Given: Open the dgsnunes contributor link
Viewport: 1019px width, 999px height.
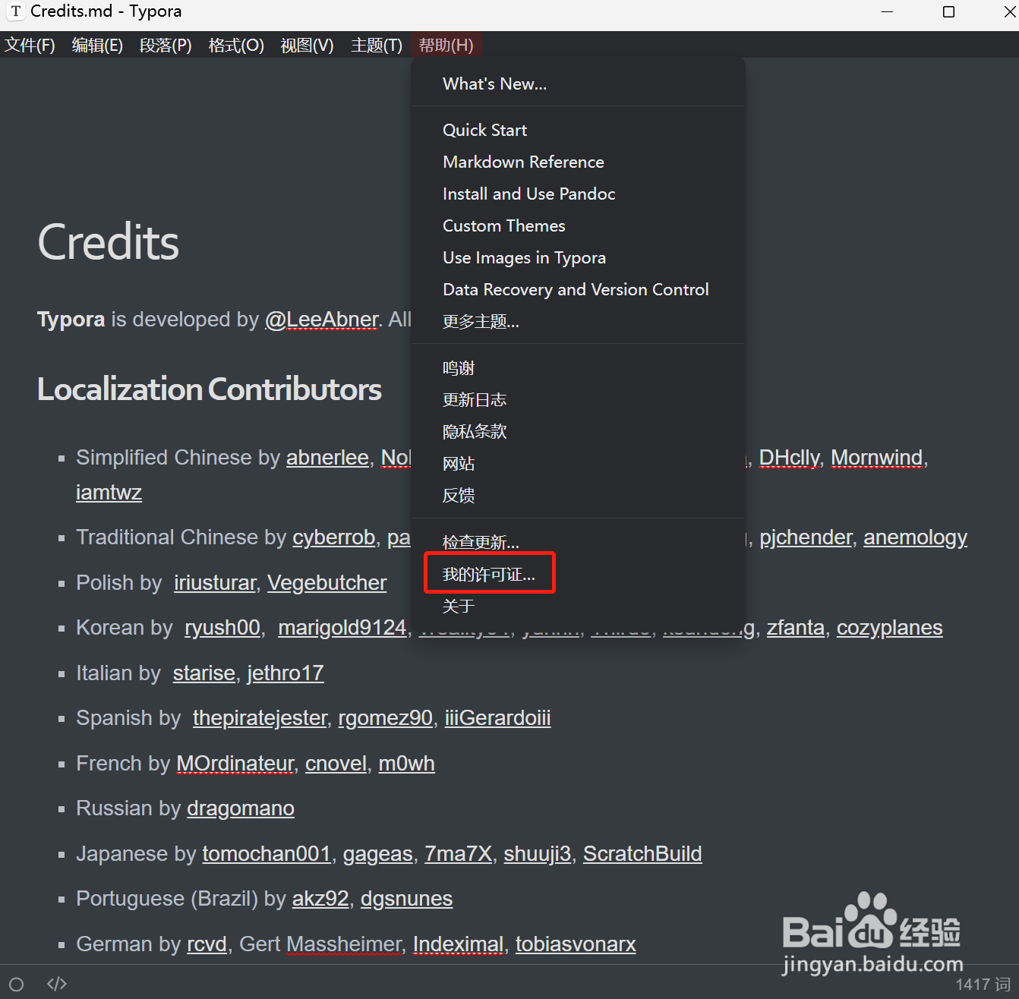Looking at the screenshot, I should point(406,899).
